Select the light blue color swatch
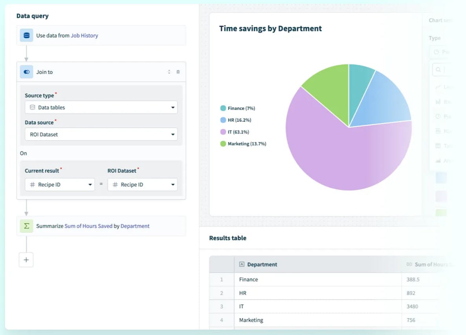 tap(441, 178)
